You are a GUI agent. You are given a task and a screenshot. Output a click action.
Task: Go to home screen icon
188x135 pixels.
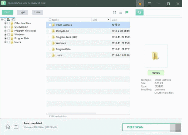8,127
